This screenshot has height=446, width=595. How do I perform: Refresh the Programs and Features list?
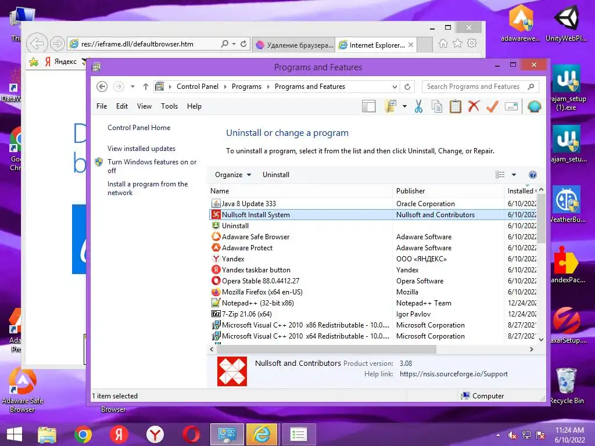(x=407, y=87)
